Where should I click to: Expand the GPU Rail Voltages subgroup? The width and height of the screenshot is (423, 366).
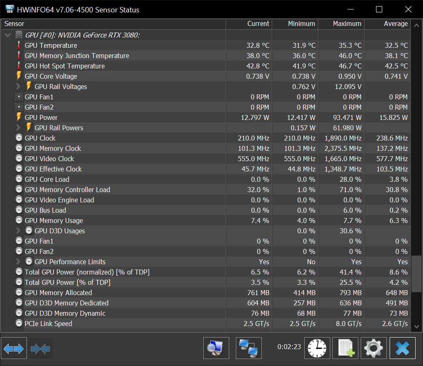click(x=18, y=86)
